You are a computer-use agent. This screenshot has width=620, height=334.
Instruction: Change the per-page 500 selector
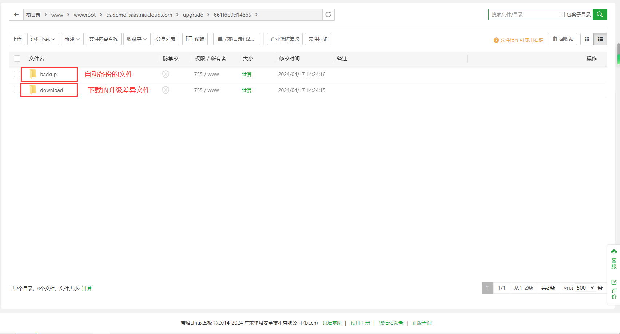tap(585, 288)
